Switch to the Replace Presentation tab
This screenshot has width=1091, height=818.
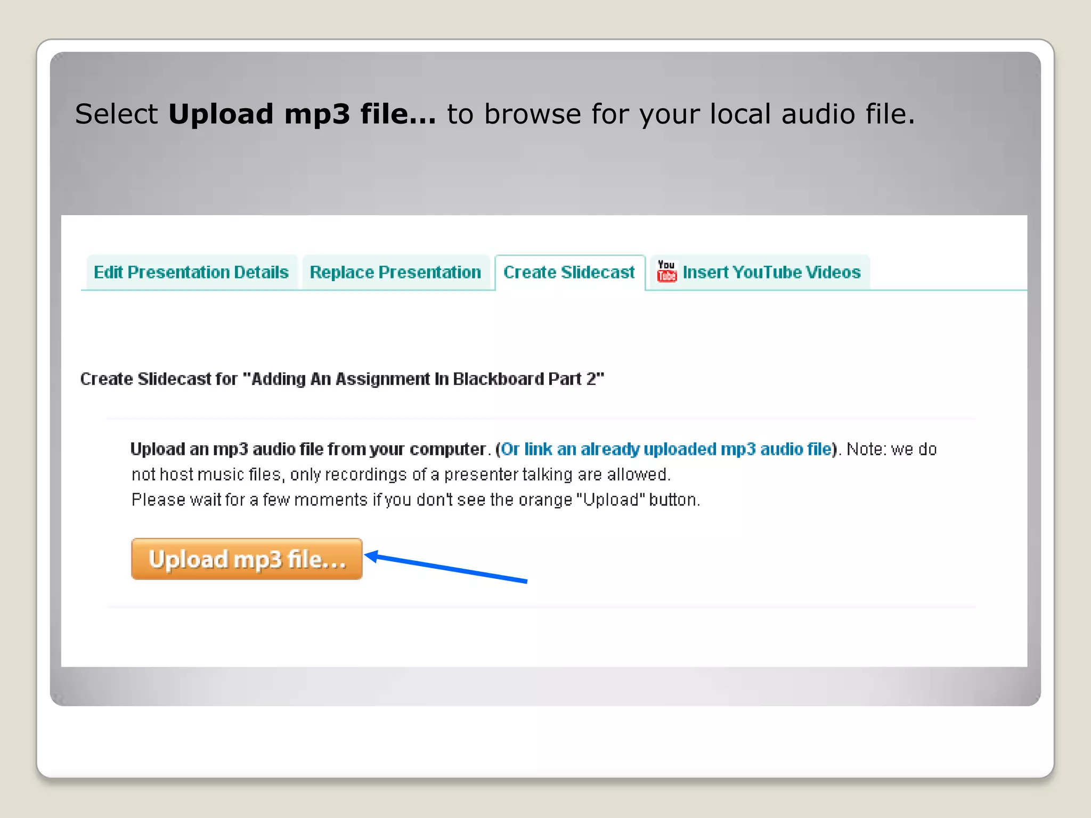(x=395, y=272)
